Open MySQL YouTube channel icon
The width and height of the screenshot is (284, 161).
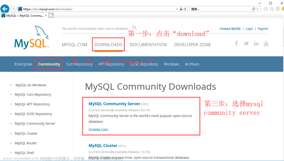point(266,44)
